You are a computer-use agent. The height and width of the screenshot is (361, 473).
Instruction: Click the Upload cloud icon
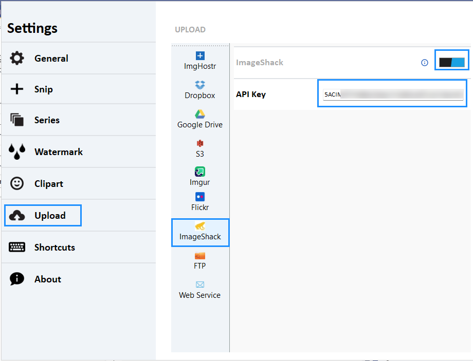[17, 216]
